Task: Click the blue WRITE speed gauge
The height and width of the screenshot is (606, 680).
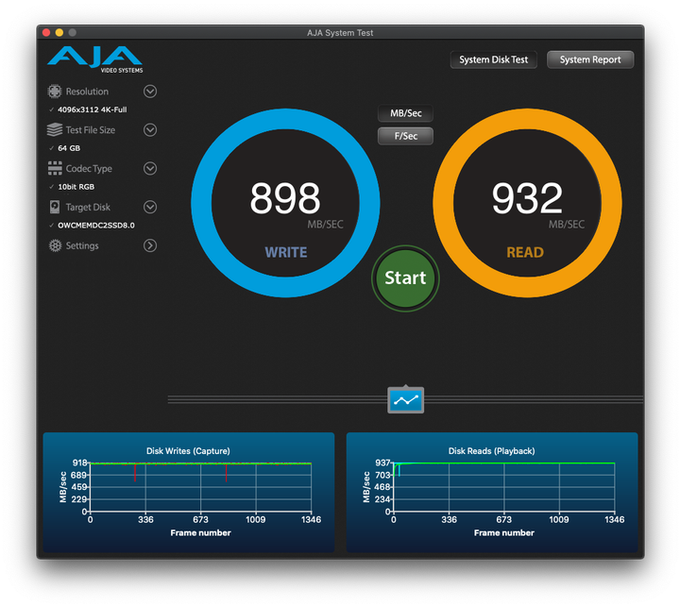Action: click(285, 202)
